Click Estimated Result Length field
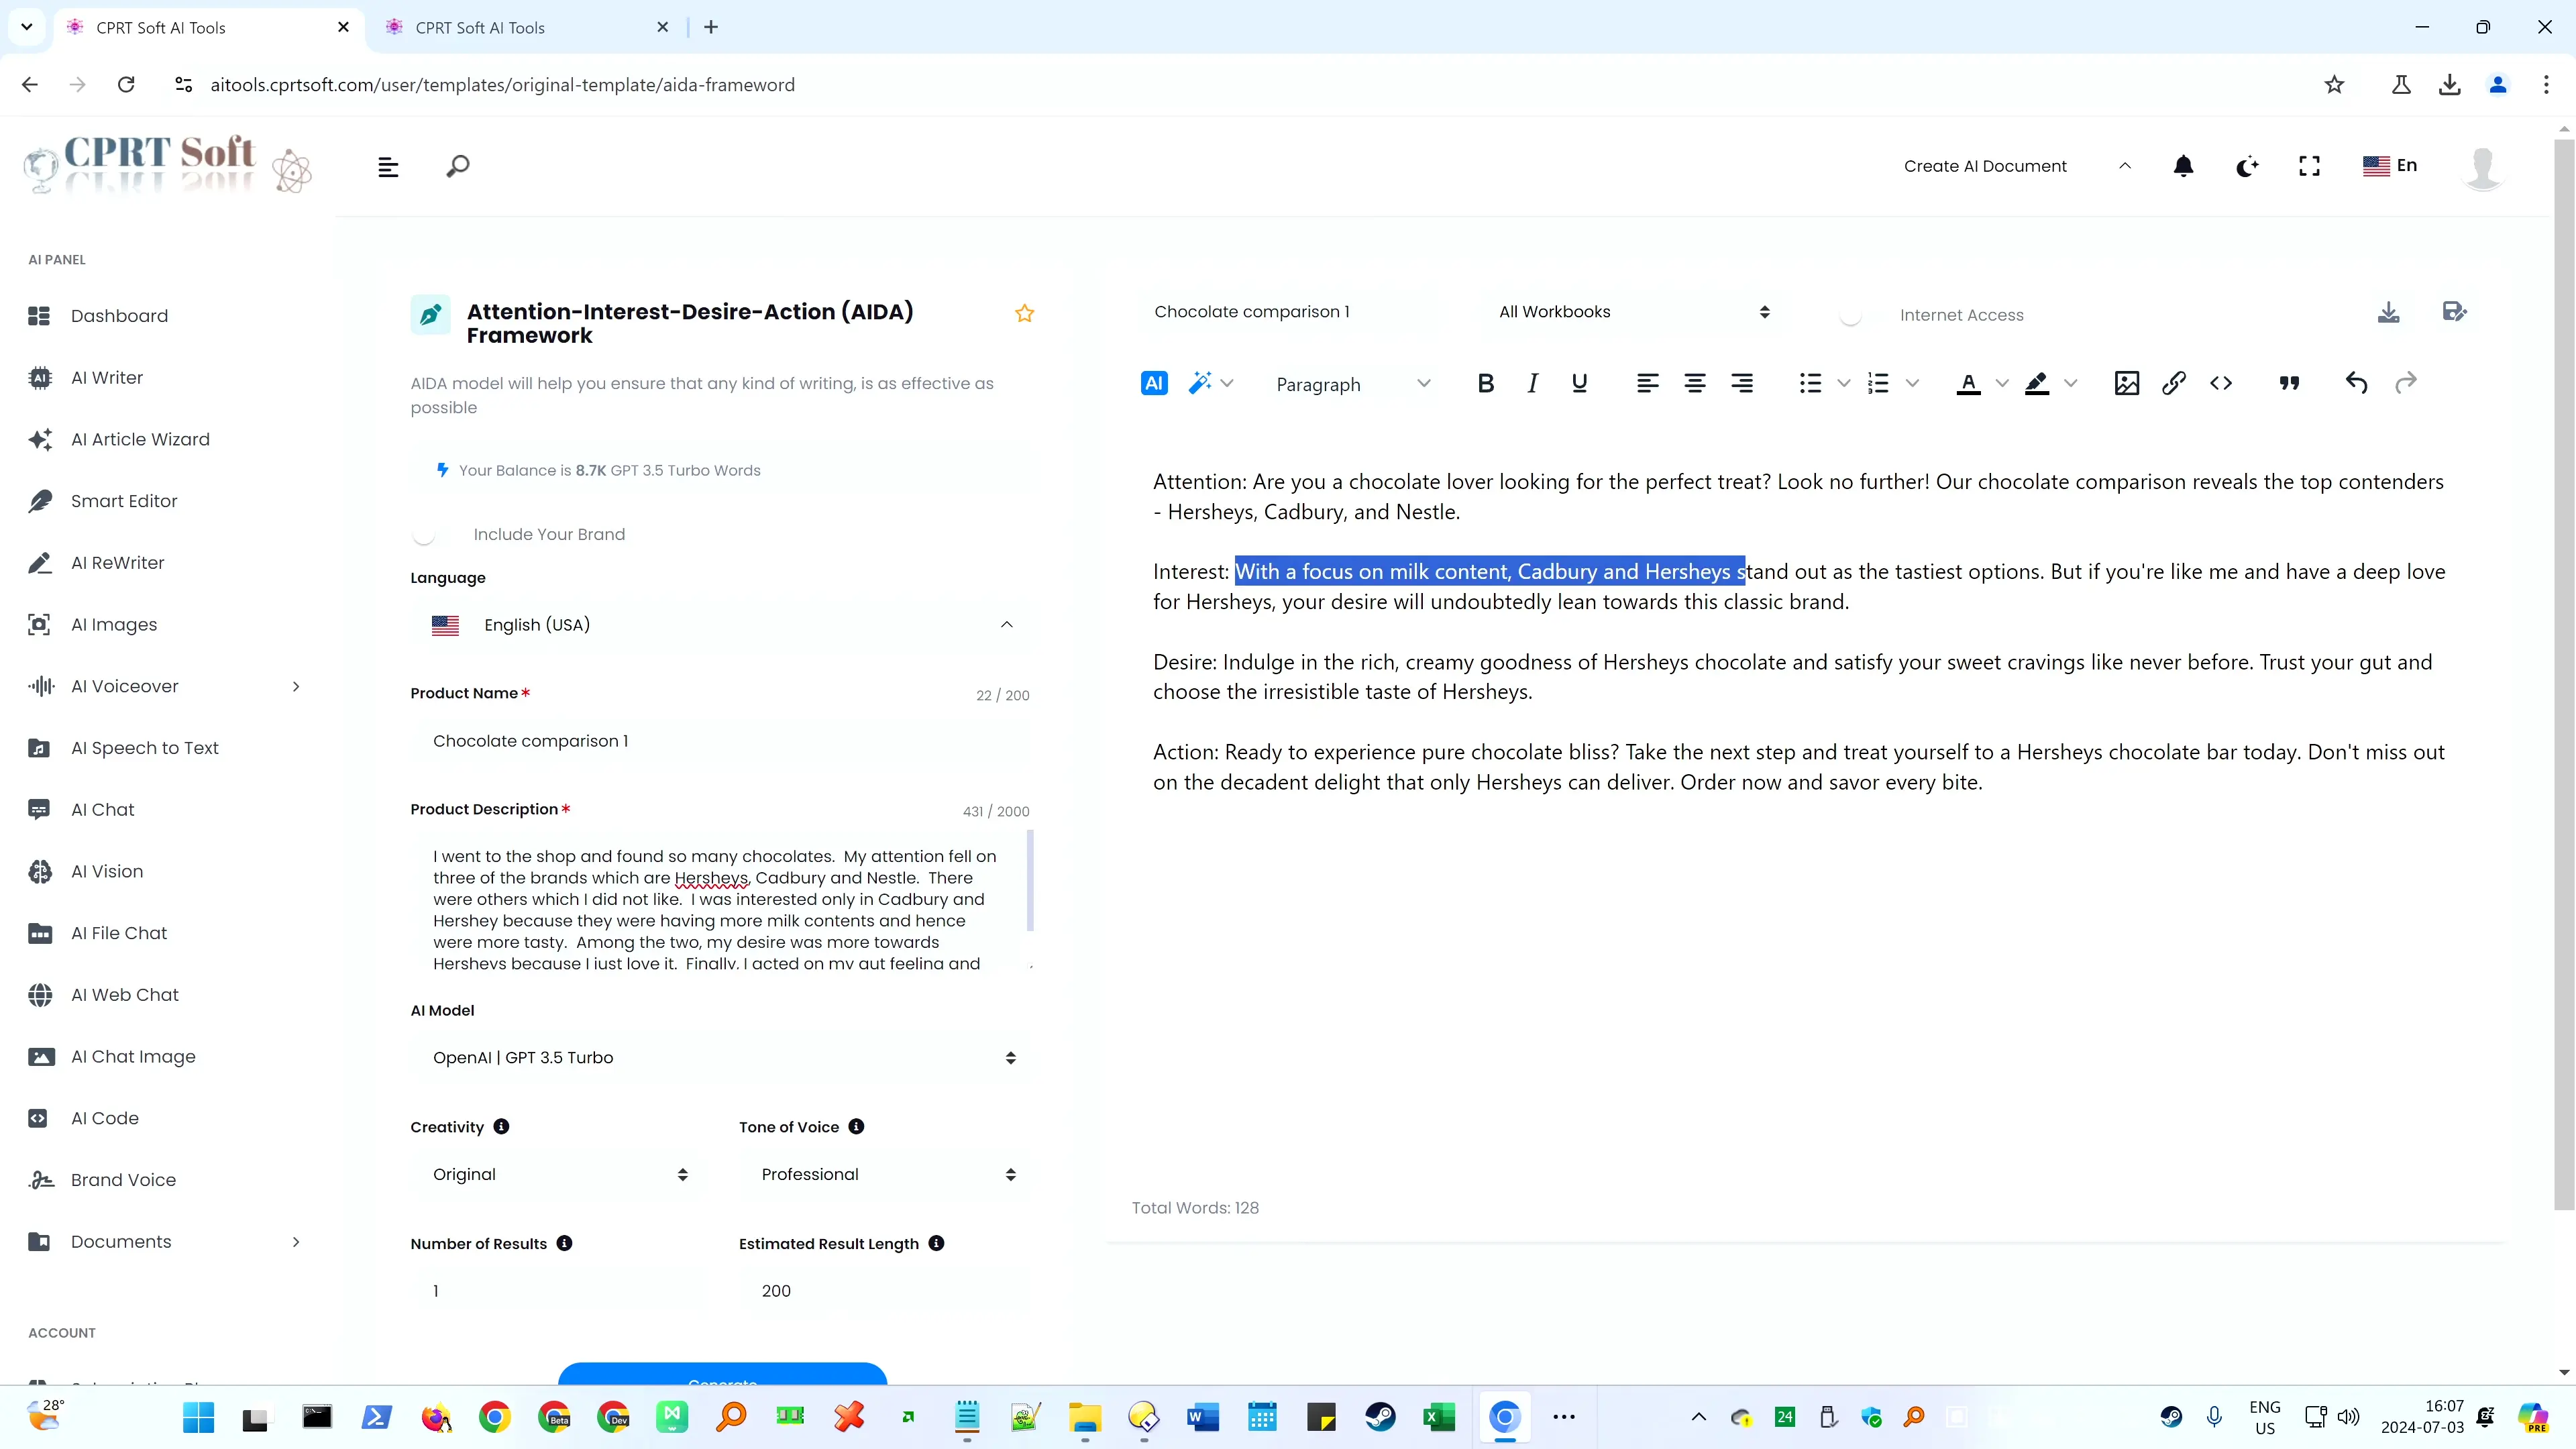This screenshot has width=2576, height=1449. click(x=886, y=1291)
